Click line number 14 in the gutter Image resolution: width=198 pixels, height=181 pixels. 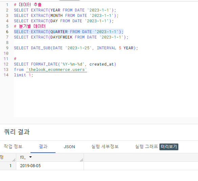point(6,75)
